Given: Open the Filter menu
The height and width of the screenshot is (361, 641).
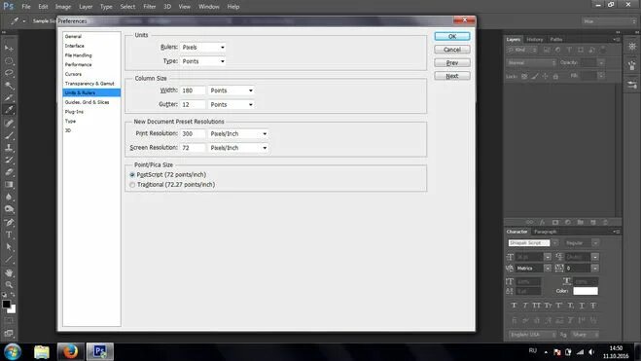Looking at the screenshot, I should [x=149, y=7].
